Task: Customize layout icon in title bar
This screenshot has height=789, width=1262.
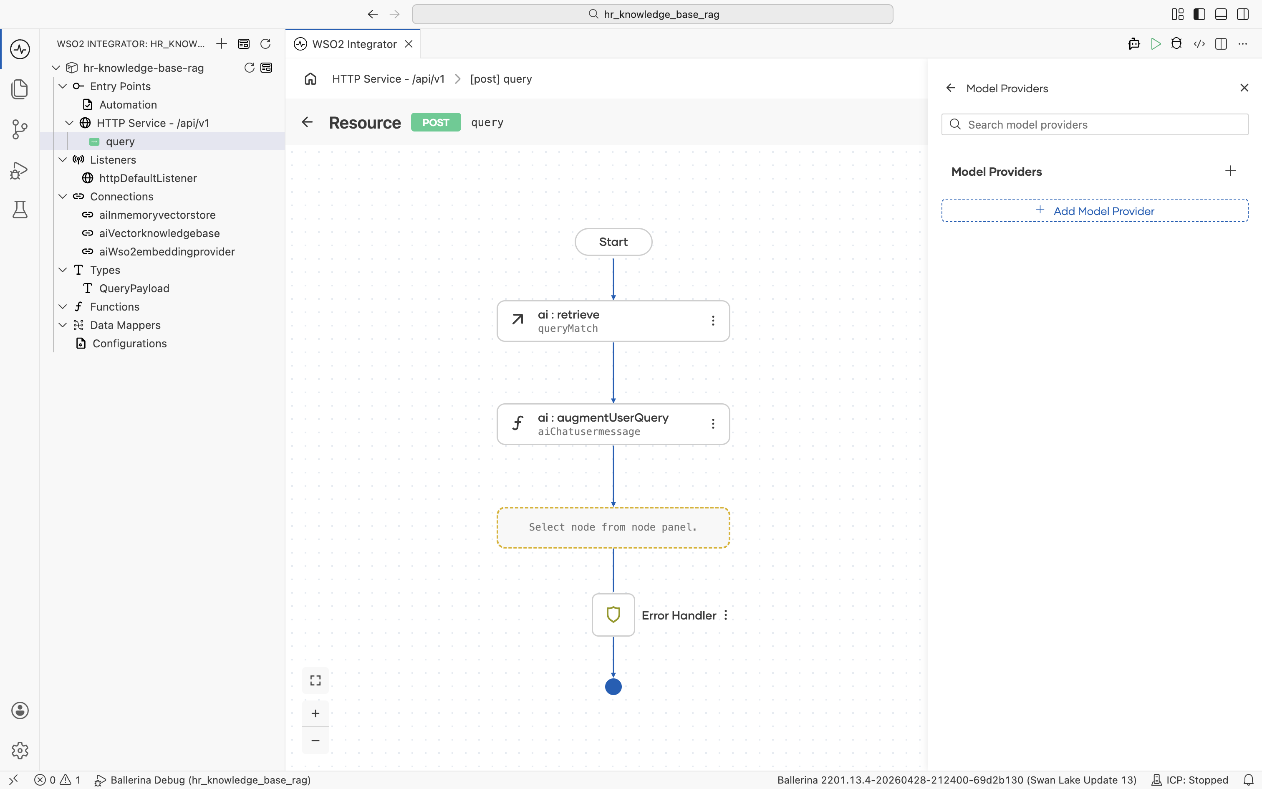Action: point(1178,14)
